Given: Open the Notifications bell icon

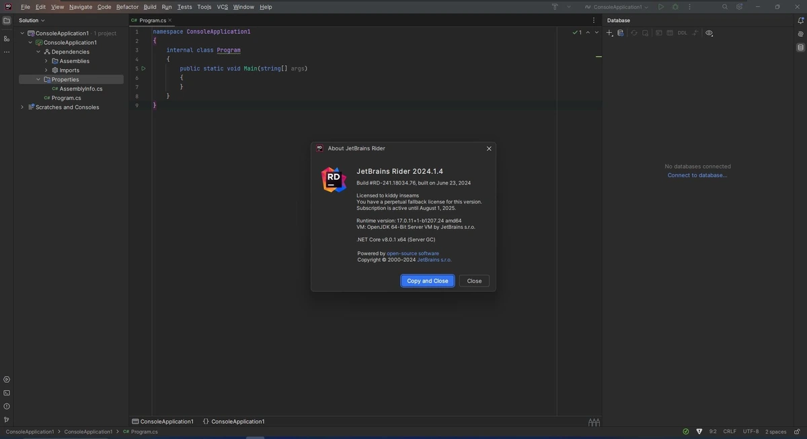Looking at the screenshot, I should coord(800,21).
